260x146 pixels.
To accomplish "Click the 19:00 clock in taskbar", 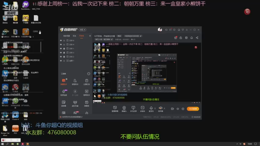I will (250, 144).
